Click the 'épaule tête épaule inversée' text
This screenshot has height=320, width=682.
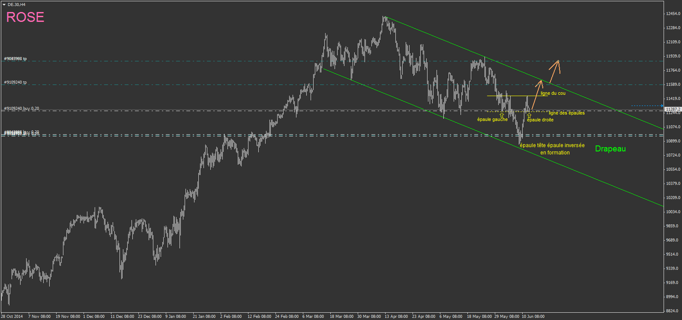click(x=552, y=145)
